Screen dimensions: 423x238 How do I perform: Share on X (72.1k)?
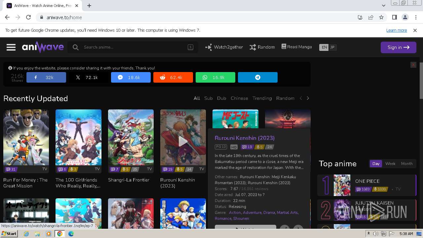coord(89,77)
